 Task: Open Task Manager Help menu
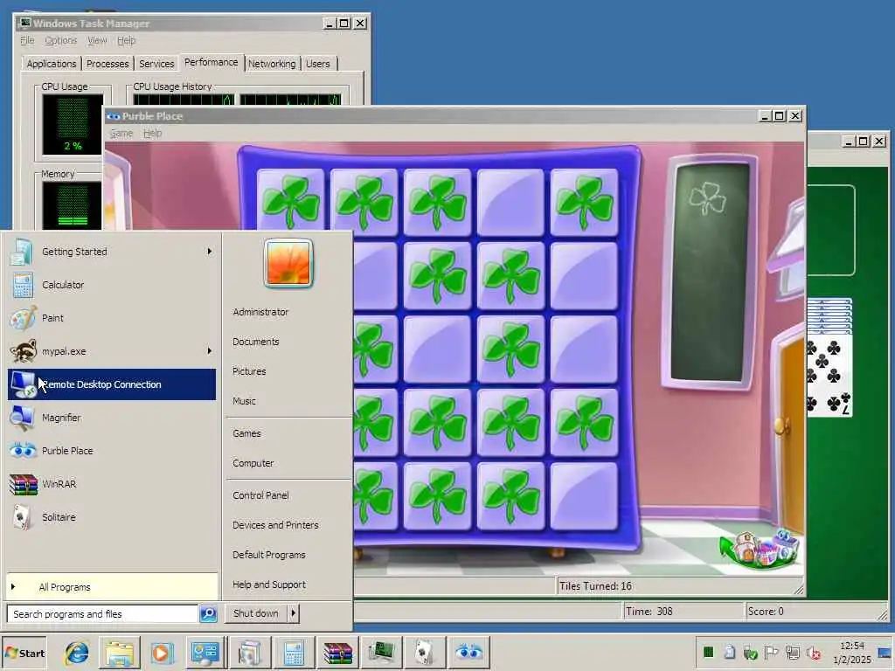[x=127, y=40]
